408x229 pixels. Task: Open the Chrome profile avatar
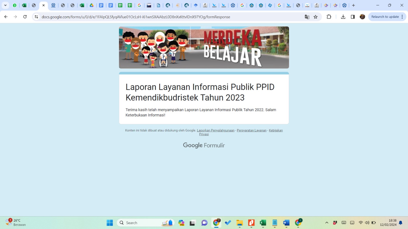(362, 17)
